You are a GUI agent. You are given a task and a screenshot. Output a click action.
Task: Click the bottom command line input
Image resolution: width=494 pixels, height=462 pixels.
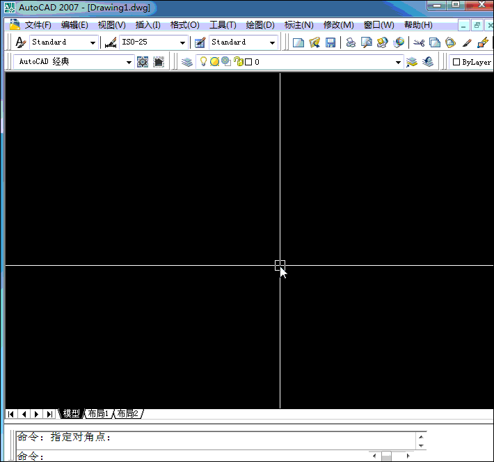(x=195, y=456)
